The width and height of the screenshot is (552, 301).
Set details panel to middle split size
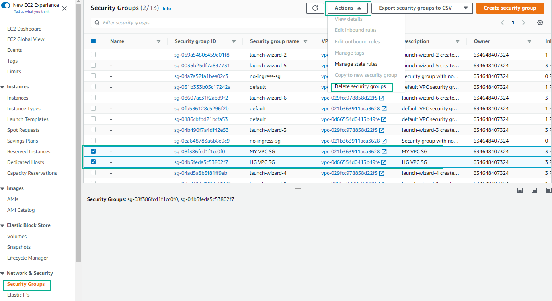[x=535, y=191]
